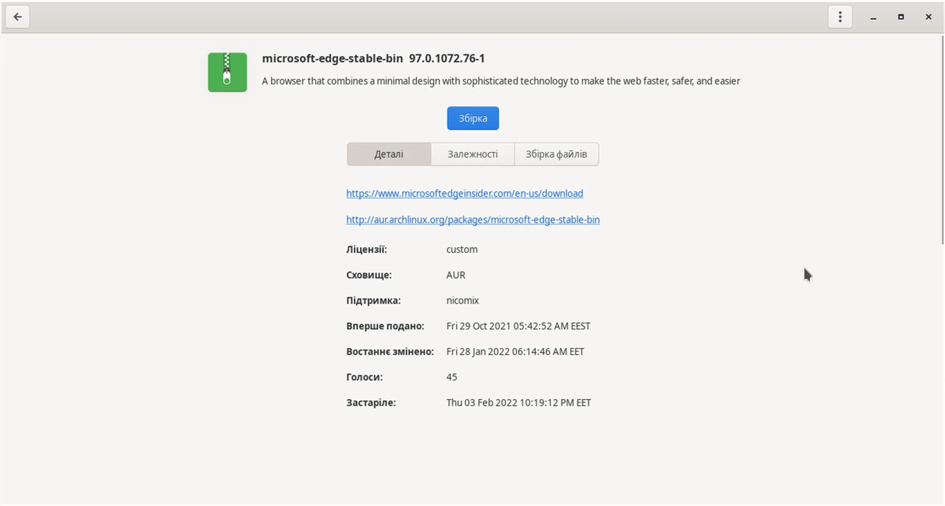Click the 'Востаннє змінено:' label
The image size is (945, 506).
[390, 352]
